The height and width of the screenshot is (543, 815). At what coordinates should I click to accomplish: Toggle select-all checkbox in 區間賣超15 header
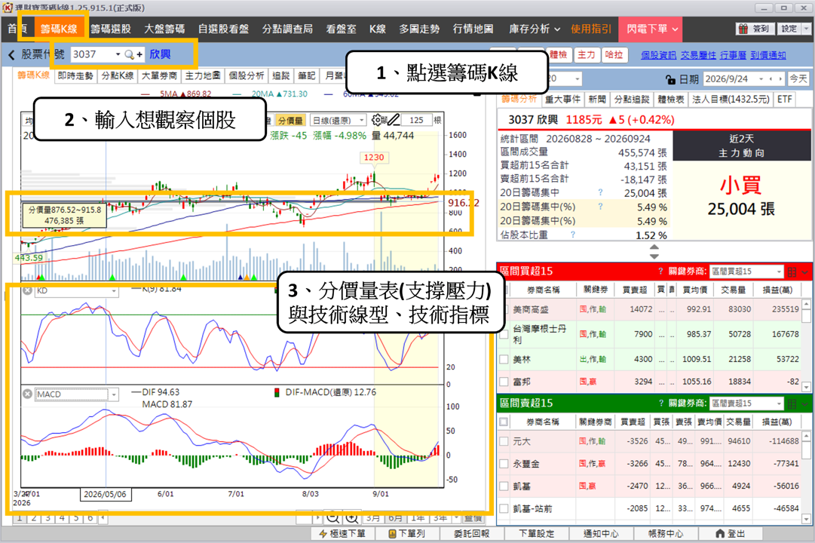504,422
